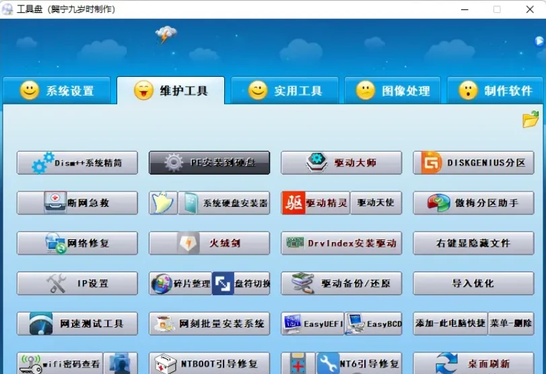
Task: Open 驱动备份/还原 tool
Action: [341, 284]
